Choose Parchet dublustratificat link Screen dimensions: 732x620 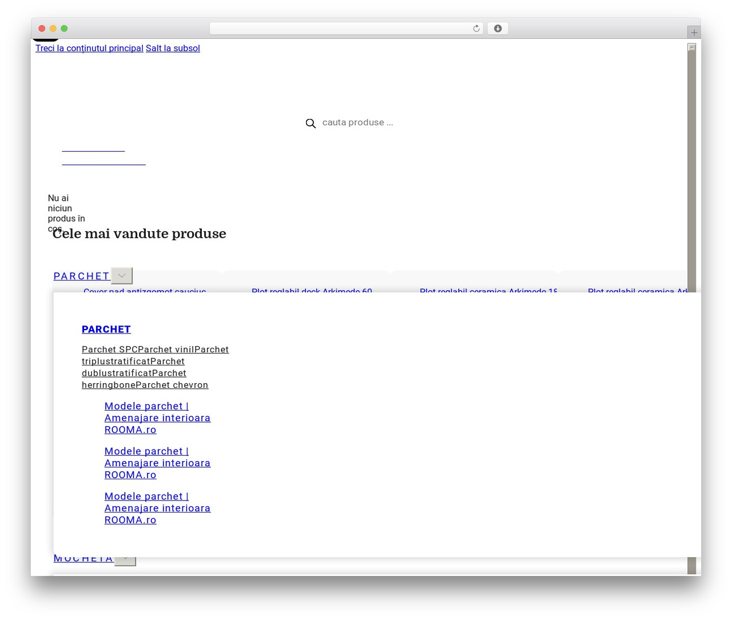(x=133, y=367)
